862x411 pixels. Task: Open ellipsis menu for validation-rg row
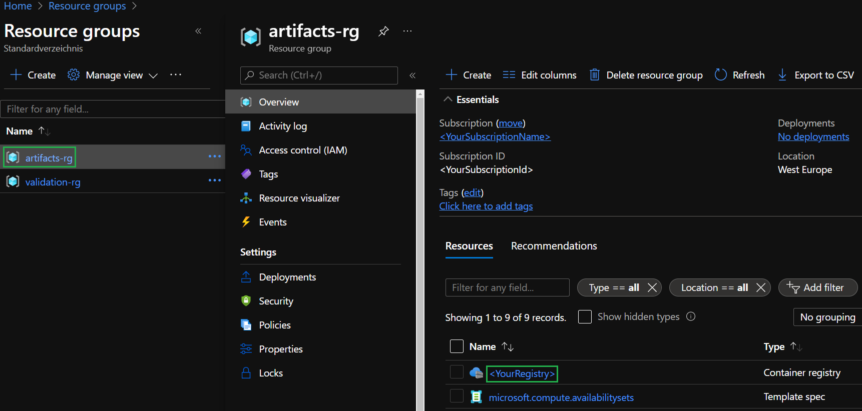coord(215,180)
